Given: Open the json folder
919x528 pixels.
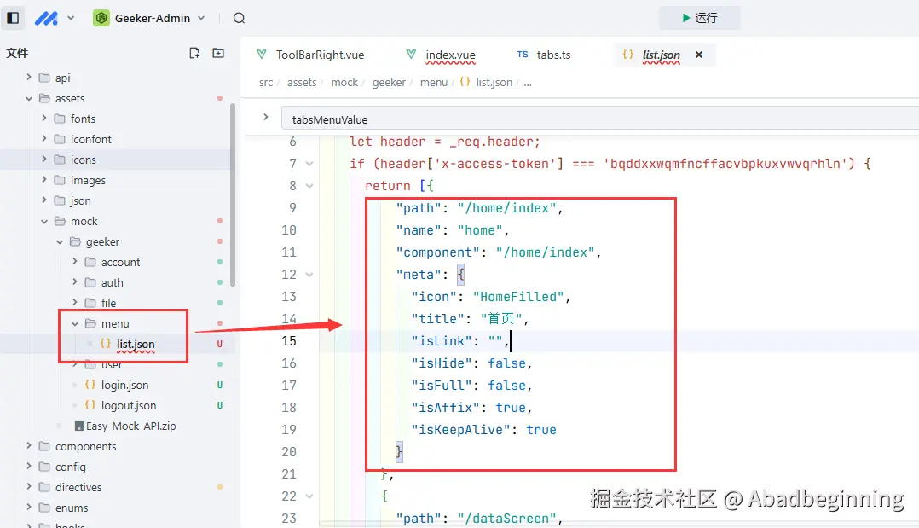Looking at the screenshot, I should point(80,200).
